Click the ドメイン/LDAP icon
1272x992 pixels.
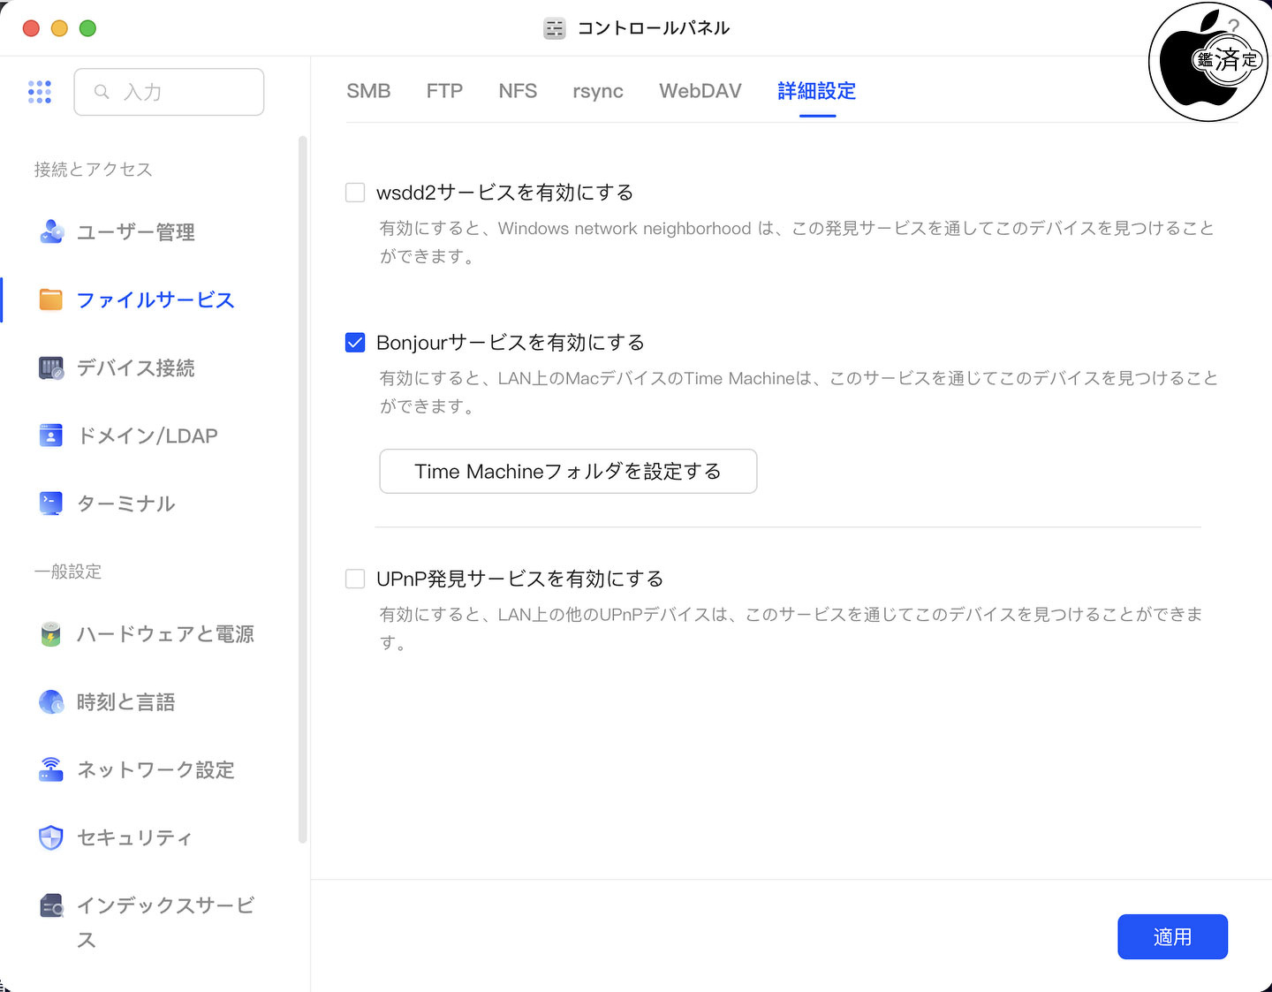point(51,435)
